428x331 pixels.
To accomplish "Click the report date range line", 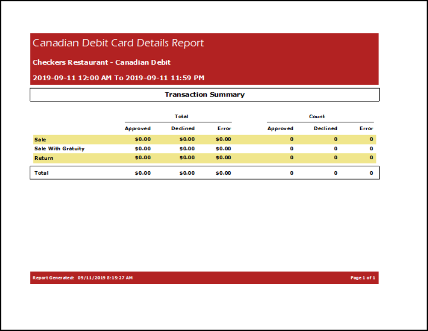I will [118, 78].
